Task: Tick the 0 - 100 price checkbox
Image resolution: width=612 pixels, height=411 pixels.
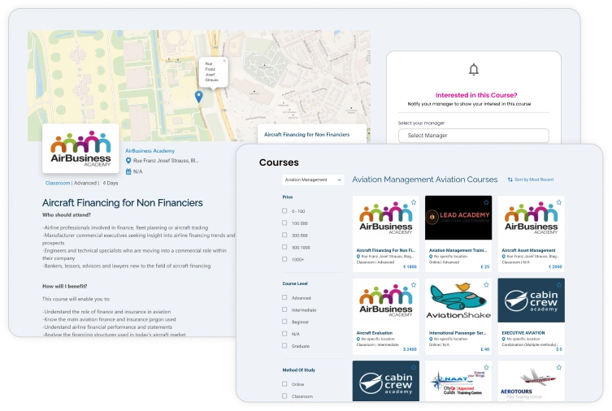Action: (284, 210)
